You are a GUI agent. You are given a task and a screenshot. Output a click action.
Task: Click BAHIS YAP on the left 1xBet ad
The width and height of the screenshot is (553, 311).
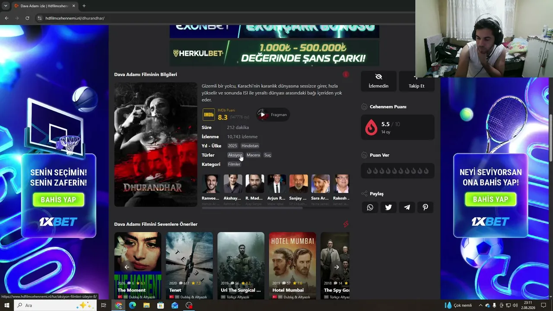point(58,200)
